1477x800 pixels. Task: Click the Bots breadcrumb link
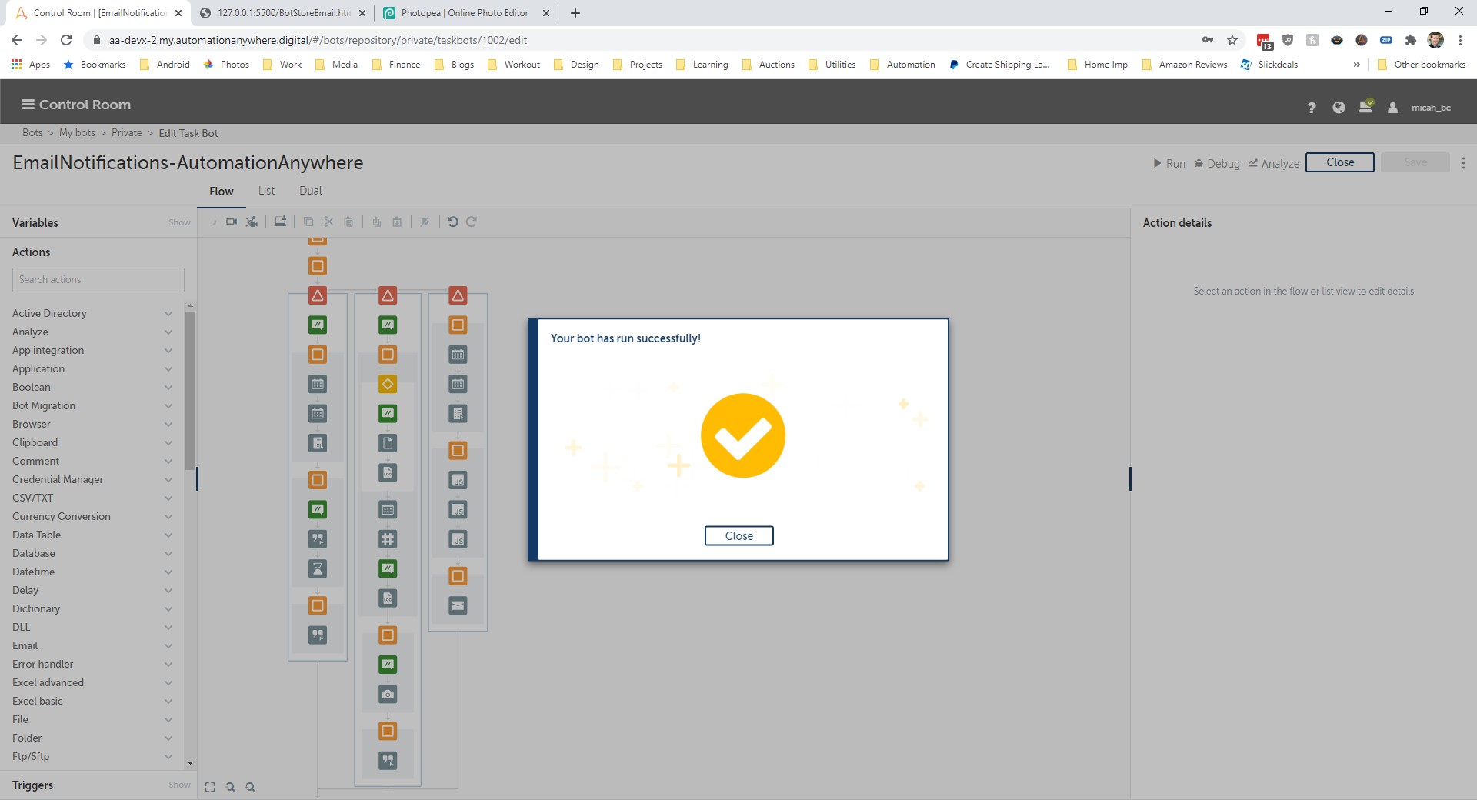[32, 133]
